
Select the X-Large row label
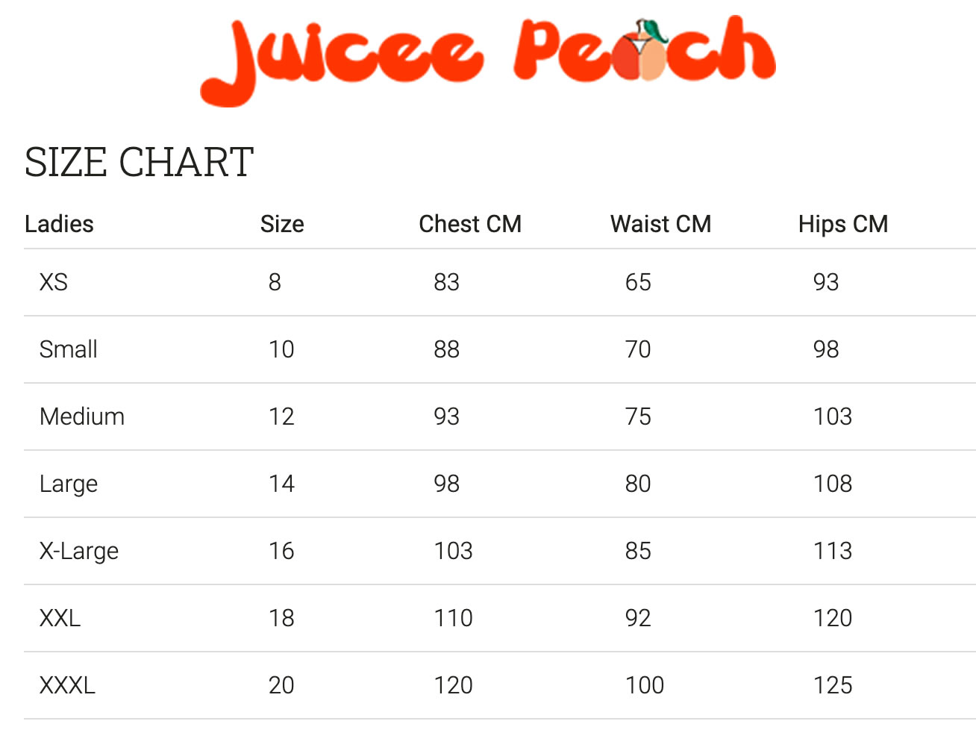(x=79, y=552)
